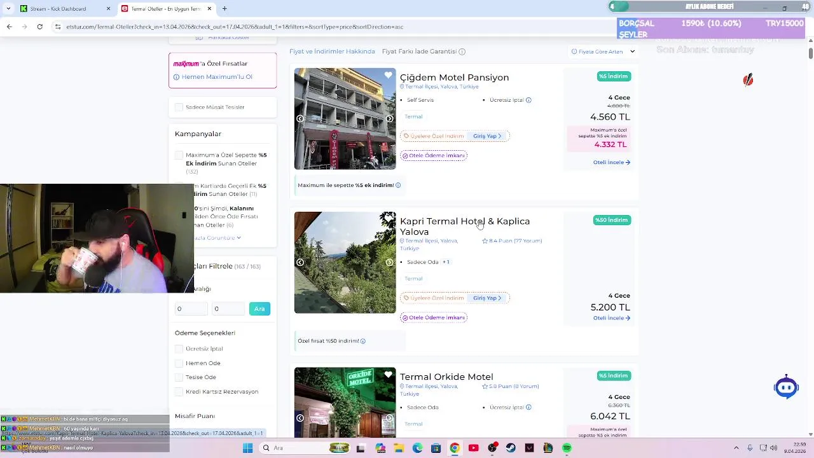Click minimum price input field
This screenshot has width=814, height=458.
(191, 309)
